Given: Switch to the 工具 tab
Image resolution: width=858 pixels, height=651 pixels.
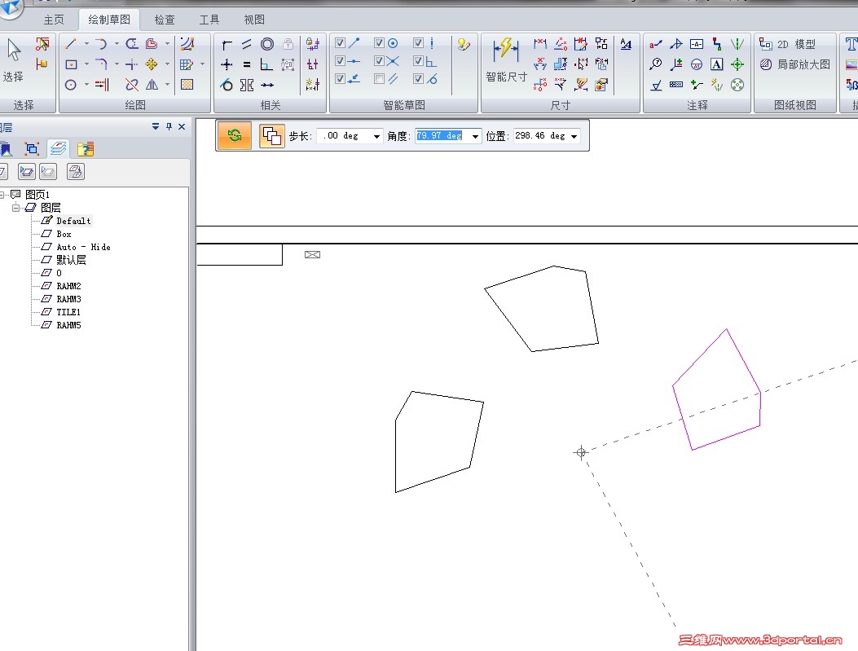Looking at the screenshot, I should point(209,20).
